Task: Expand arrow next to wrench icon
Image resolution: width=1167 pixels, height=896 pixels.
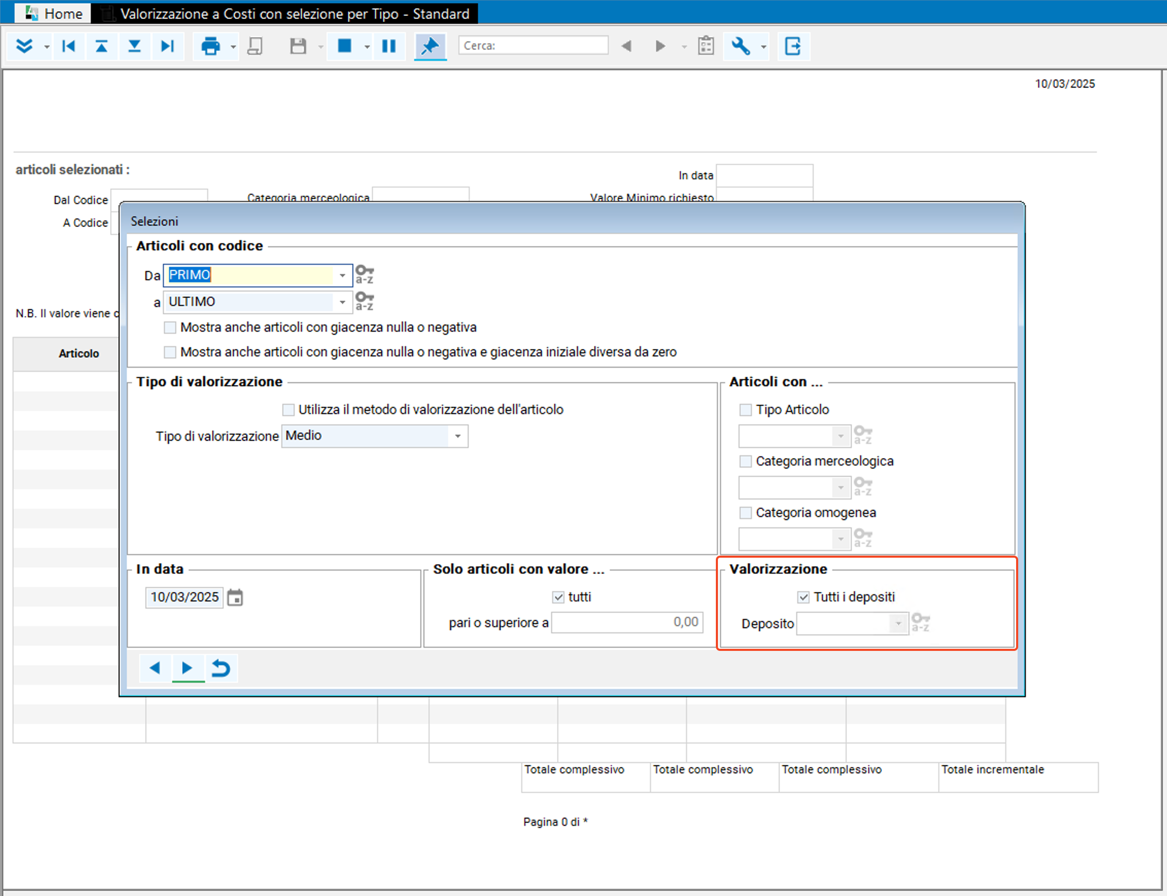Action: [x=763, y=47]
